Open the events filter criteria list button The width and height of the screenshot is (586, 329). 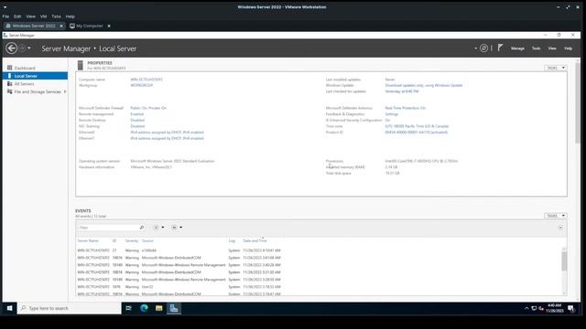157,228
